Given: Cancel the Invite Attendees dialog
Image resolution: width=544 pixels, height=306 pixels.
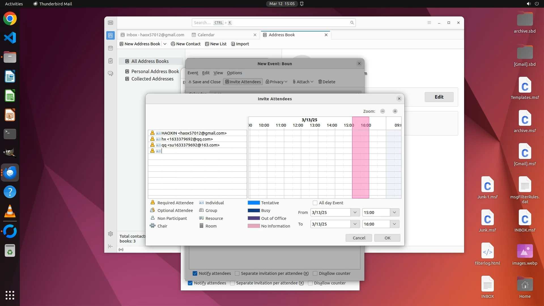Looking at the screenshot, I should (x=359, y=238).
